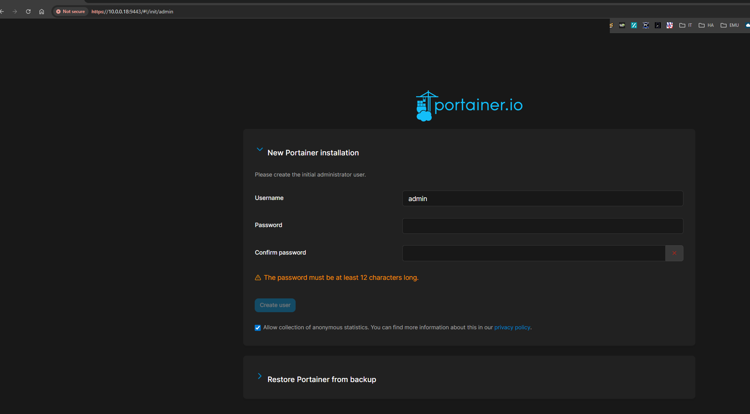The height and width of the screenshot is (414, 750).
Task: Focus the Password input field
Action: point(542,226)
